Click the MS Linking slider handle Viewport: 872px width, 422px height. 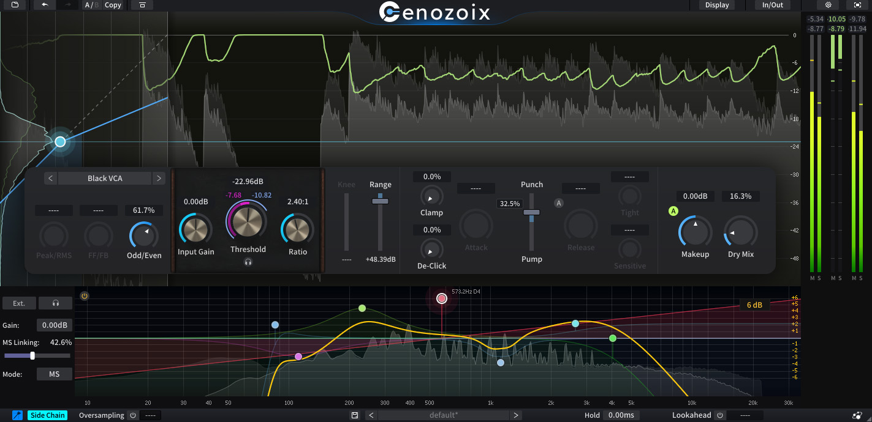click(x=32, y=355)
